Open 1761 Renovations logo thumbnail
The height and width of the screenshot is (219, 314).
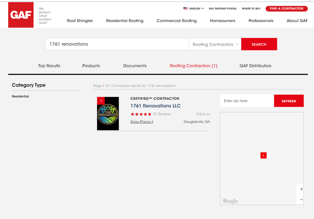(108, 114)
